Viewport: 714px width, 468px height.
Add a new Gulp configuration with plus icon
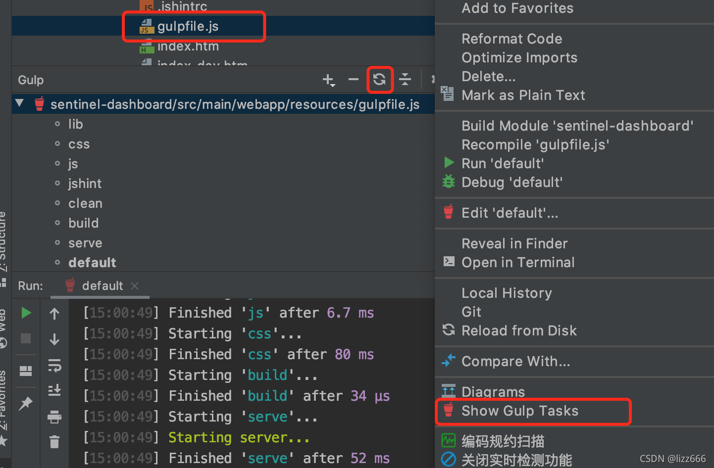(x=329, y=80)
